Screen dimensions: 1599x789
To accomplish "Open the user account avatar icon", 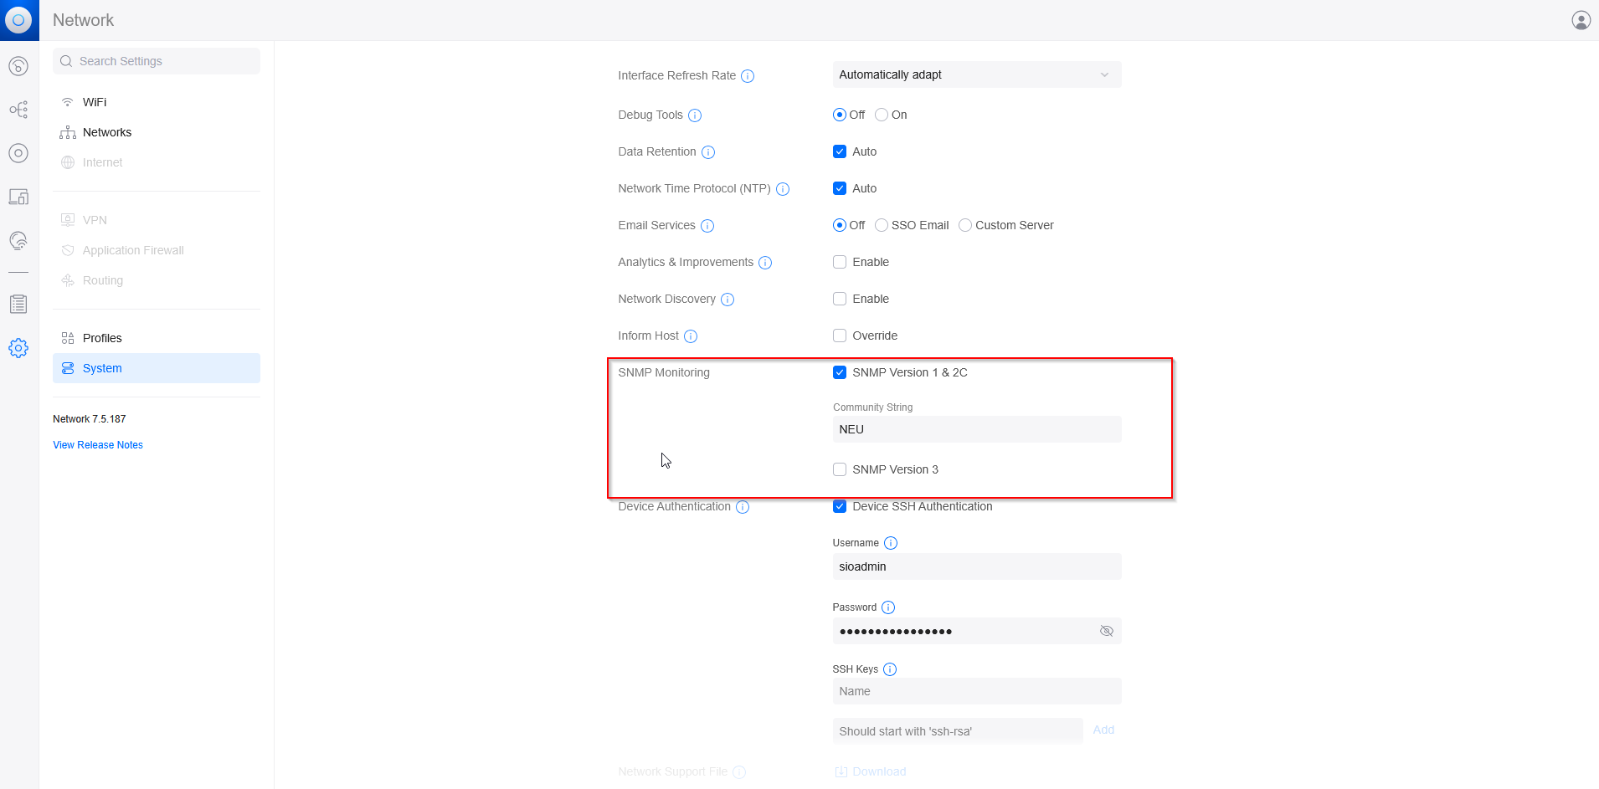I will 1581,20.
